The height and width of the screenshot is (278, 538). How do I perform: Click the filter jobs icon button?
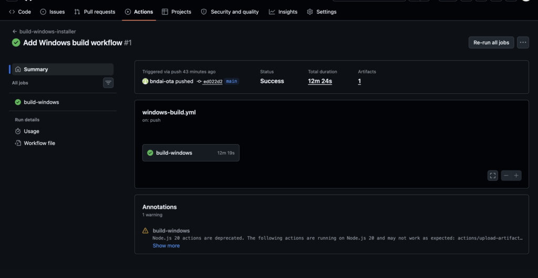click(x=108, y=82)
